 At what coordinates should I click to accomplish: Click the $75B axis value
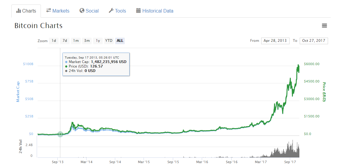coord(29,81)
